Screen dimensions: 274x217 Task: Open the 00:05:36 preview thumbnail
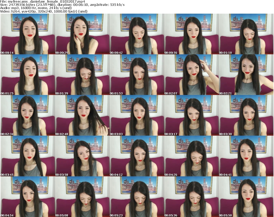pyautogui.click(x=191, y=197)
